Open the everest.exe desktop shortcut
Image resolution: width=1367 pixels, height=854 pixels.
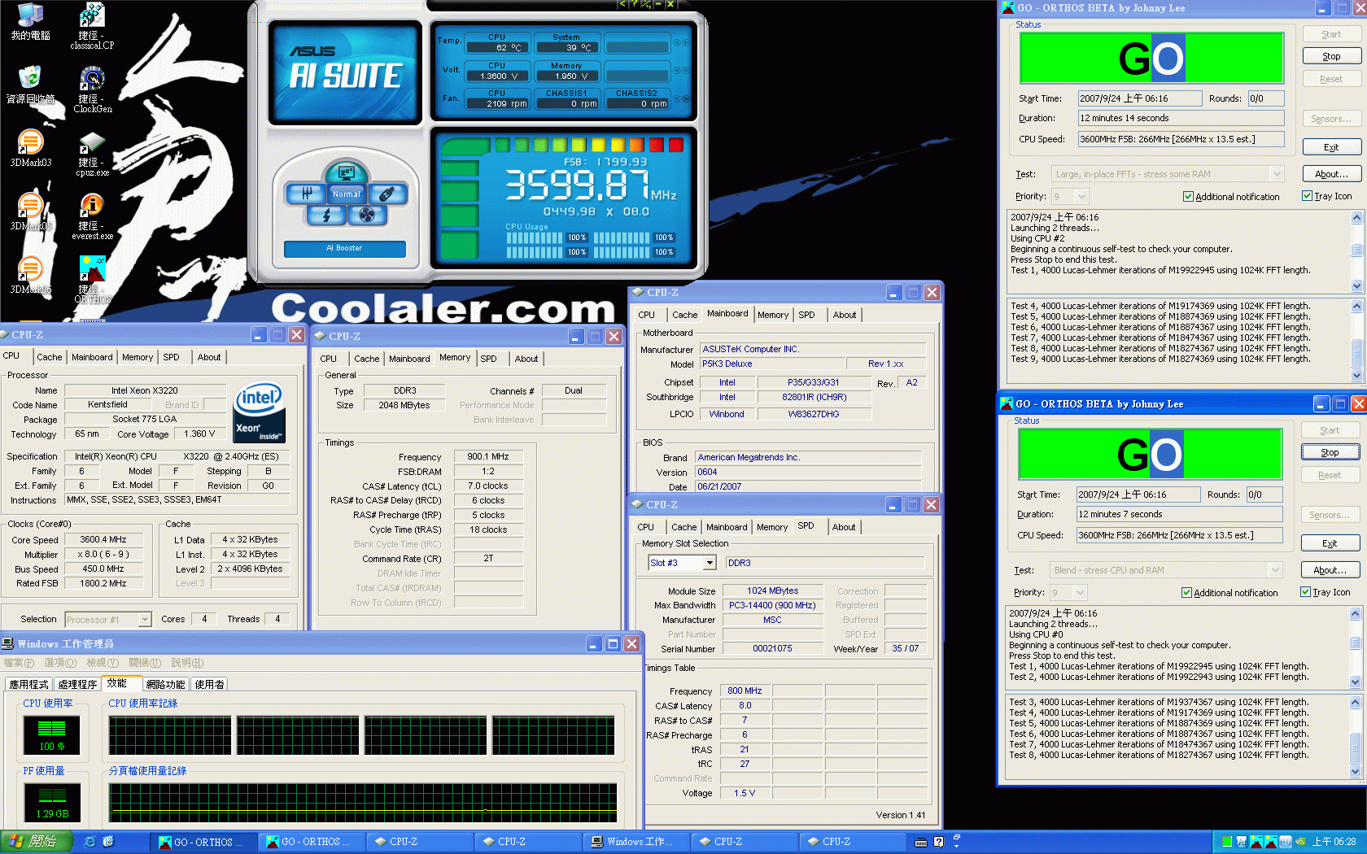click(92, 216)
